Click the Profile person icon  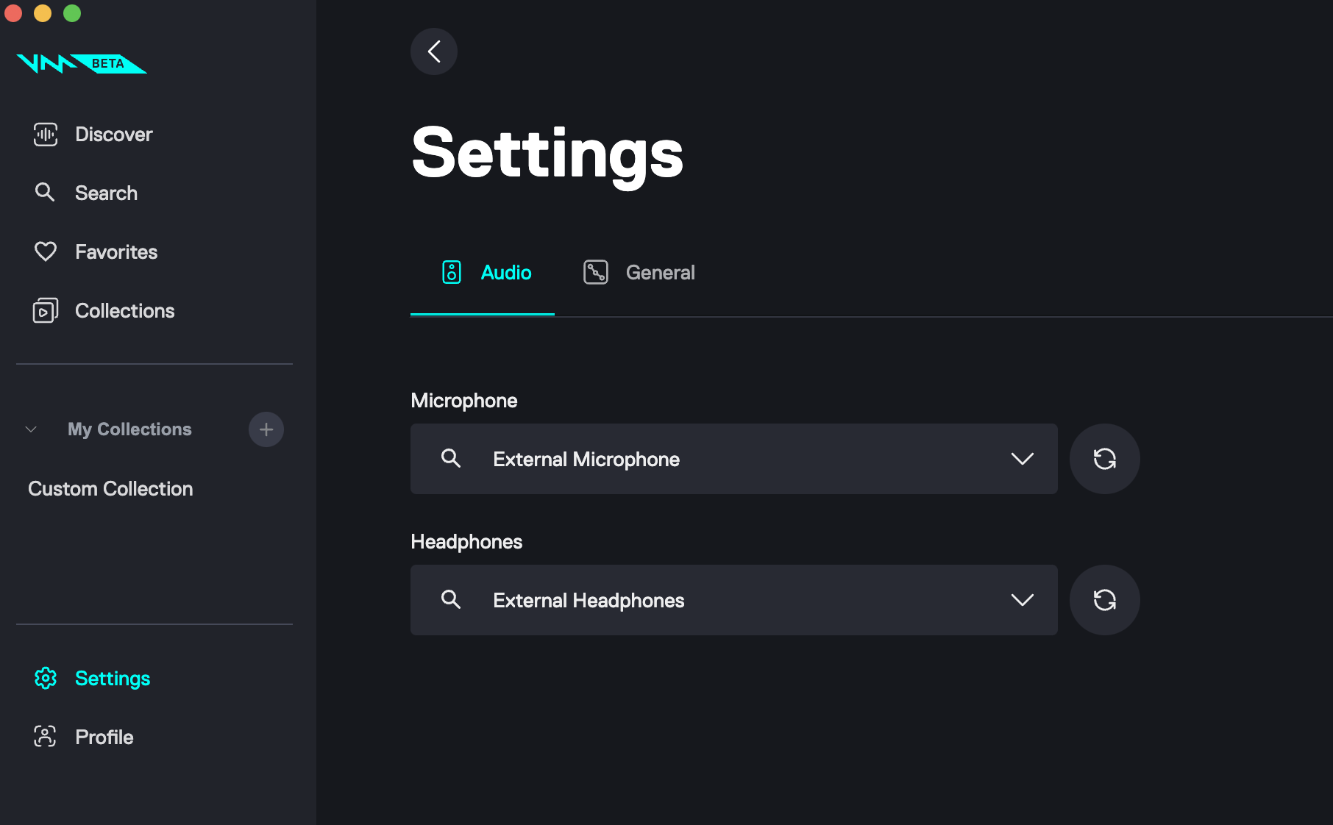coord(46,737)
